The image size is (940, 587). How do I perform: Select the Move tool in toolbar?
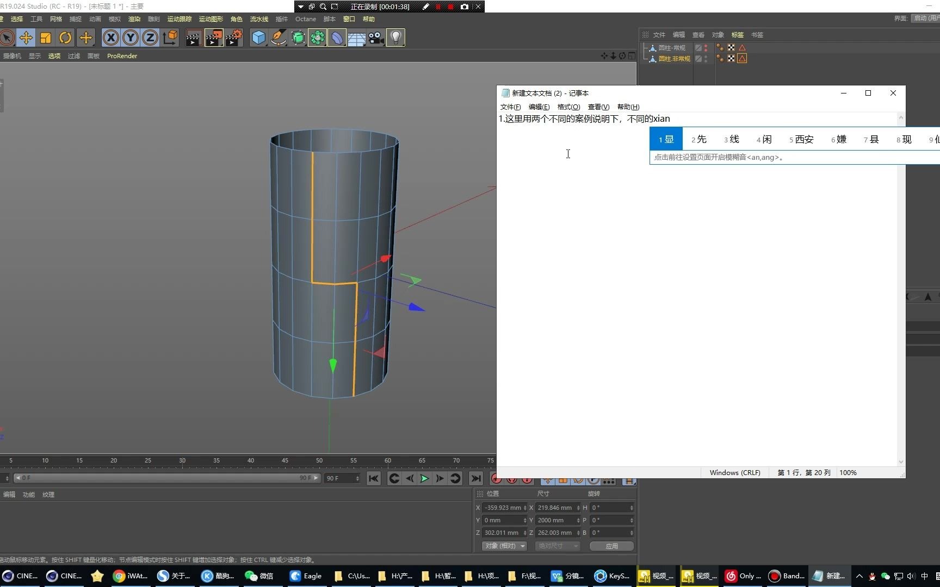click(26, 38)
